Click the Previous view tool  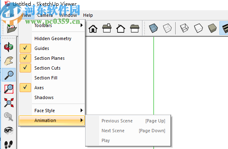click(x=9, y=117)
